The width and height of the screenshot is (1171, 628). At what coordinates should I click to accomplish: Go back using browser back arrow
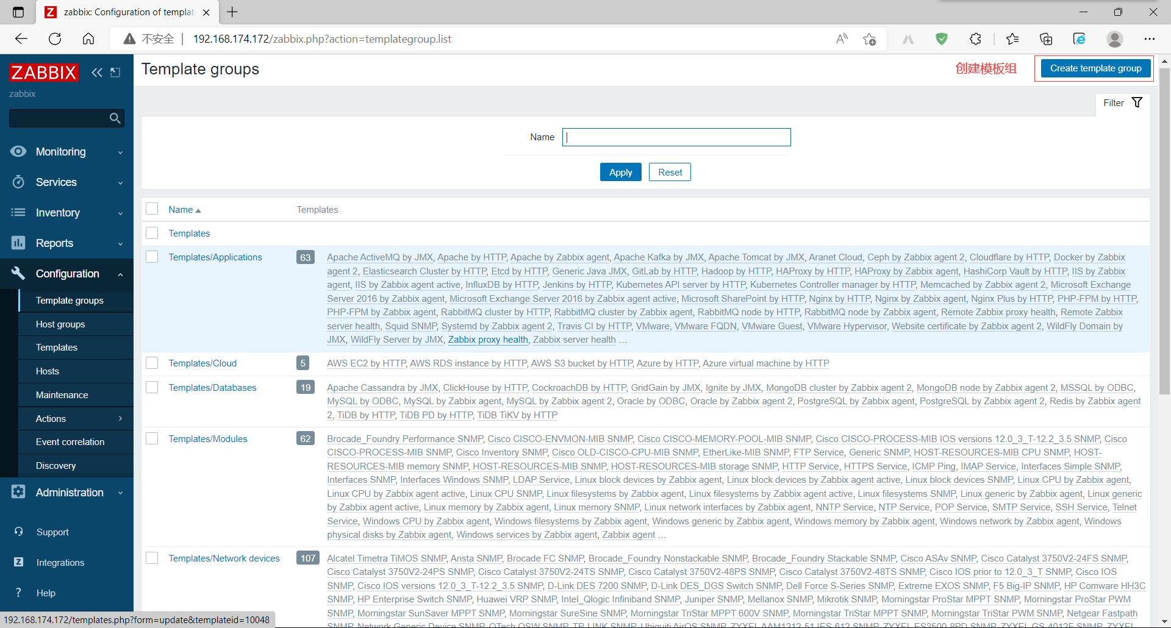[21, 39]
